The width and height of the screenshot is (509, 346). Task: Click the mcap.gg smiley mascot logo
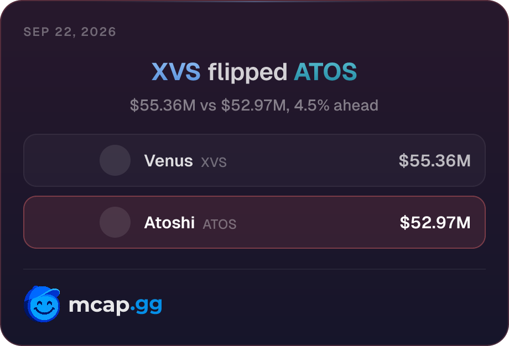click(42, 304)
